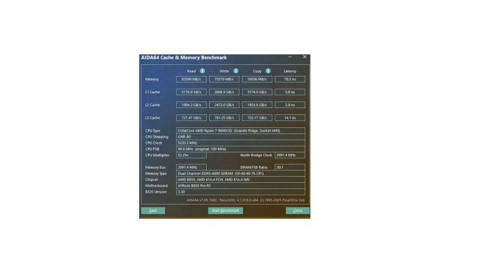Close the AIDA64 window with the X
The image size is (495, 278).
coord(304,57)
